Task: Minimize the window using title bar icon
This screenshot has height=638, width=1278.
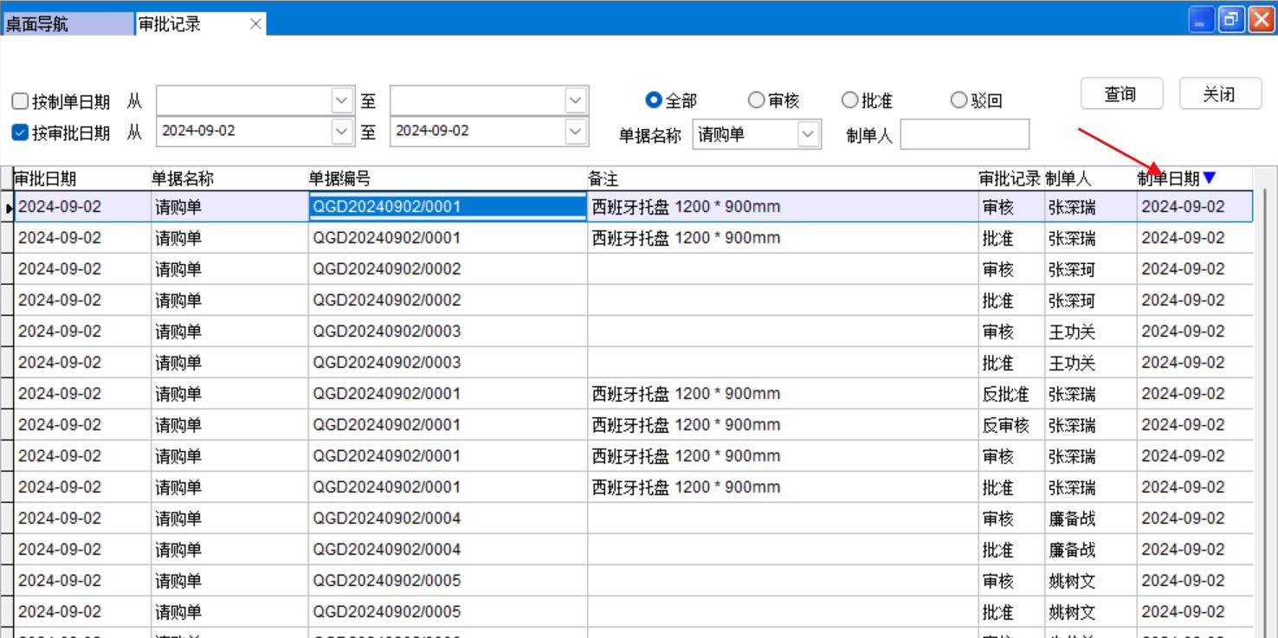Action: 1201,20
